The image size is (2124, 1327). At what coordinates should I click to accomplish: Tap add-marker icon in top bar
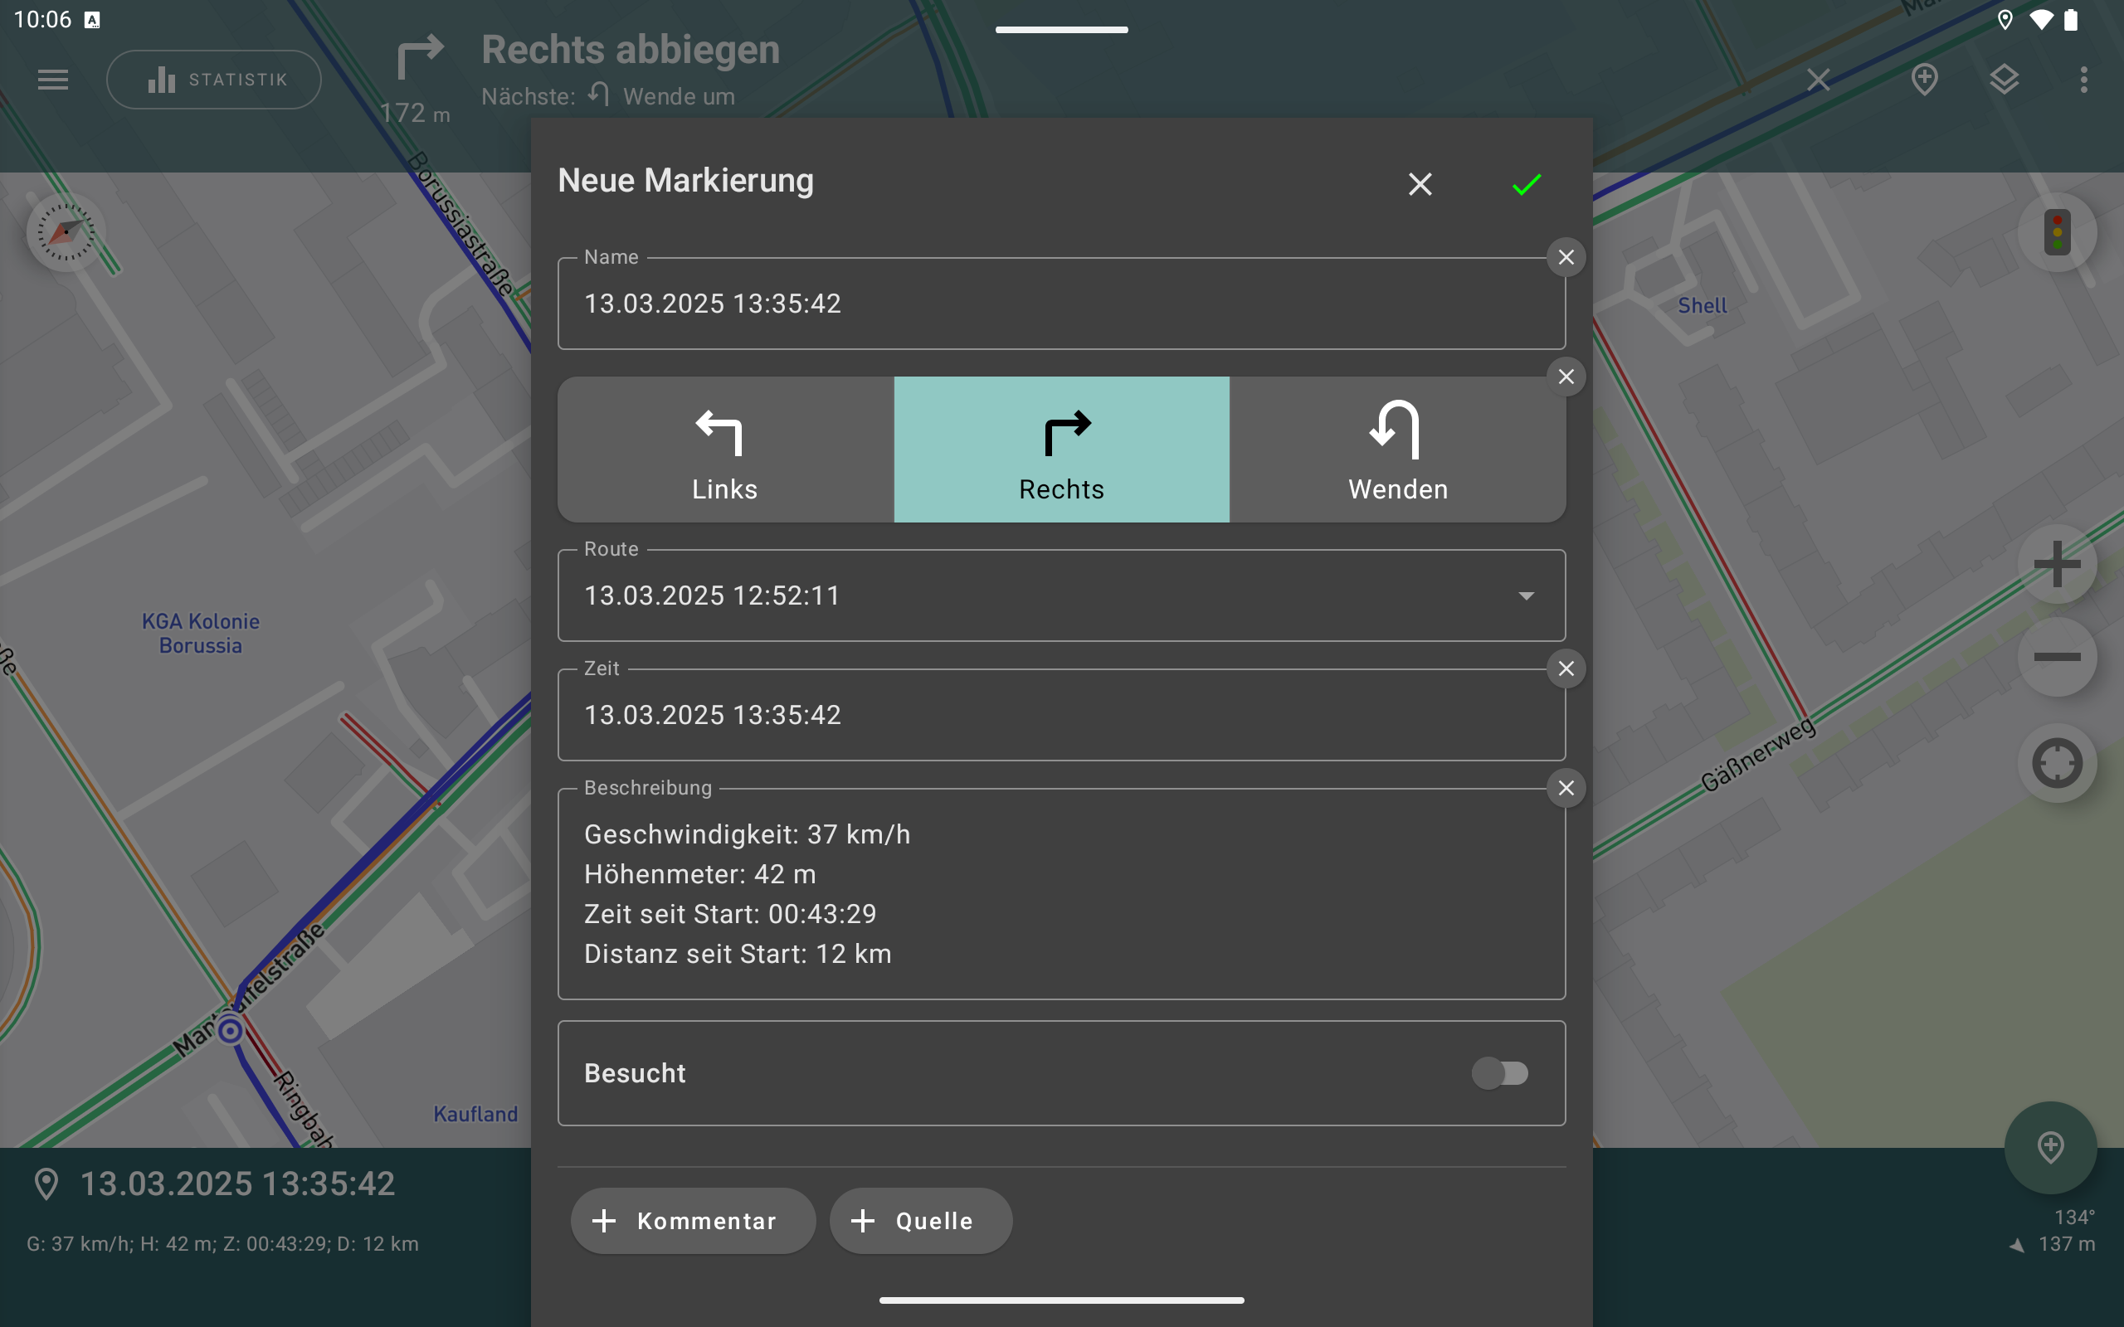(x=1925, y=80)
